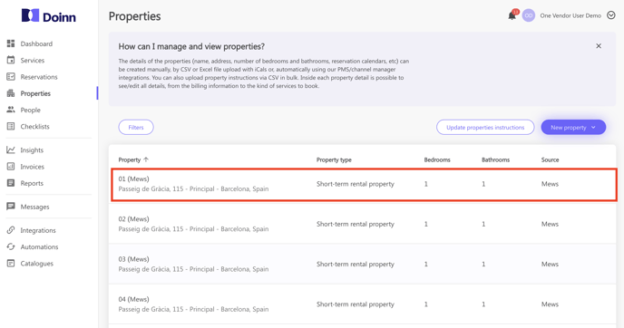Open Automations menu item
This screenshot has width=624, height=328.
[39, 246]
